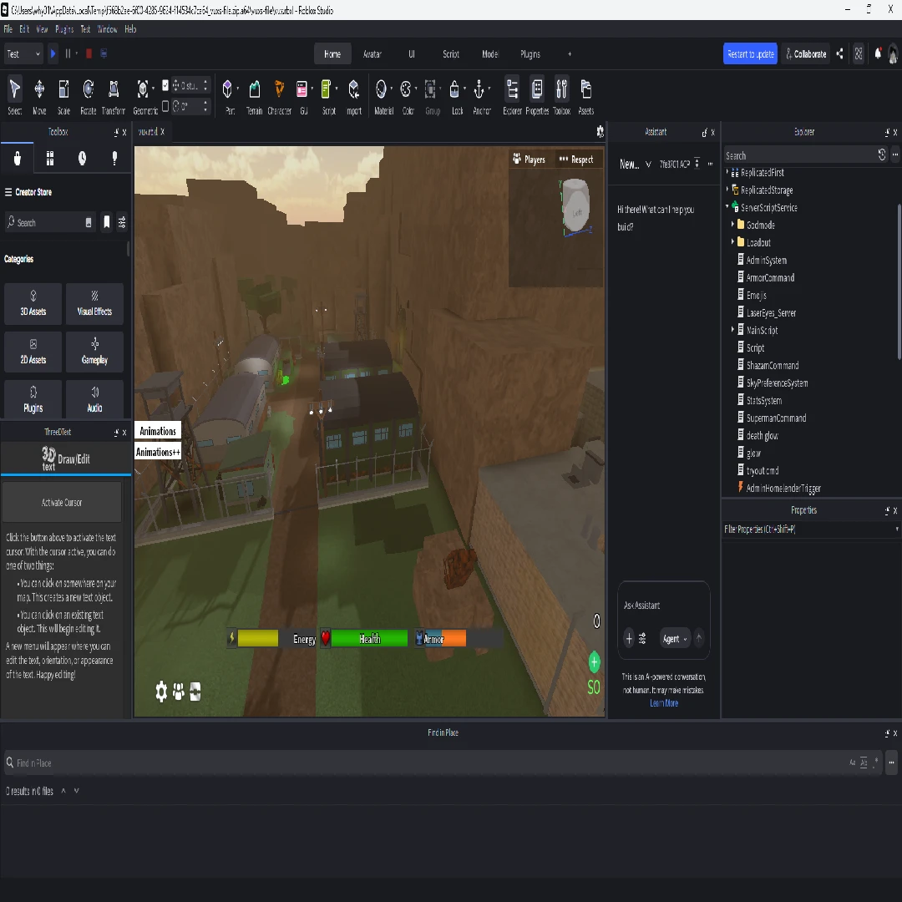Follow the Learn More link

(x=664, y=703)
